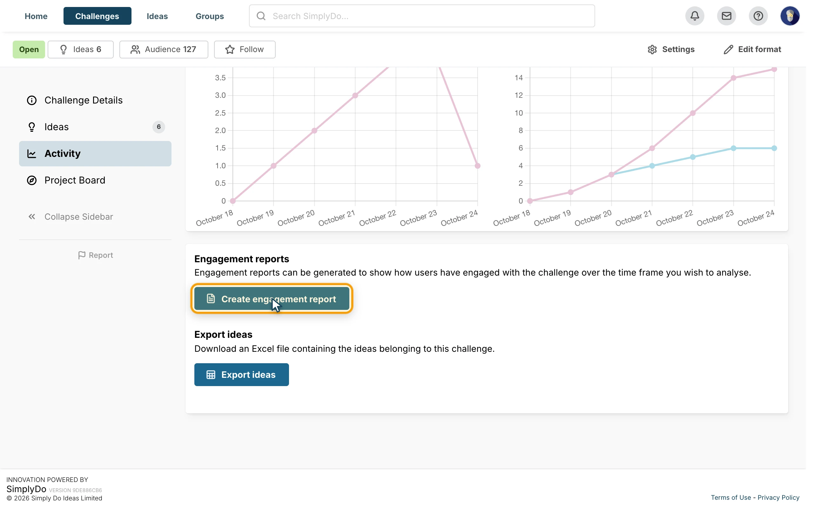
Task: Switch to the Challenges tab
Action: click(97, 16)
